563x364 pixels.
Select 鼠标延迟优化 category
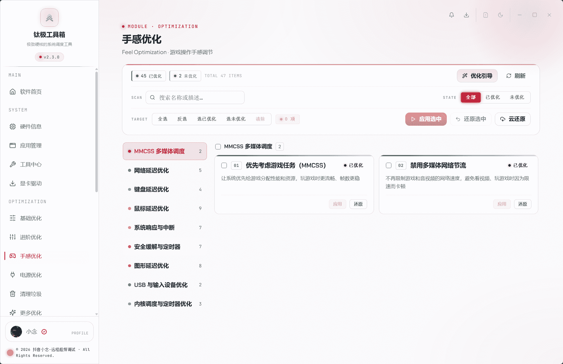tap(165, 209)
